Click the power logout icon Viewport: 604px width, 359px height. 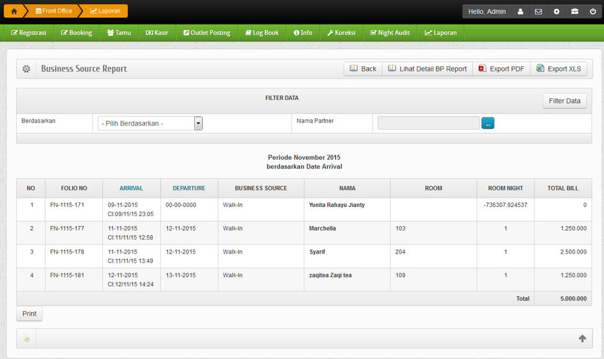pyautogui.click(x=593, y=11)
